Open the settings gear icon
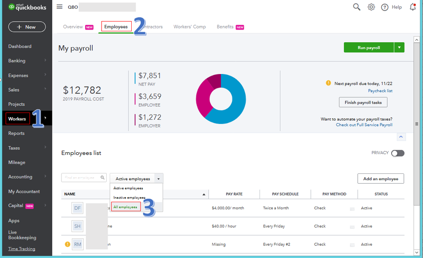The height and width of the screenshot is (258, 423). pyautogui.click(x=371, y=7)
